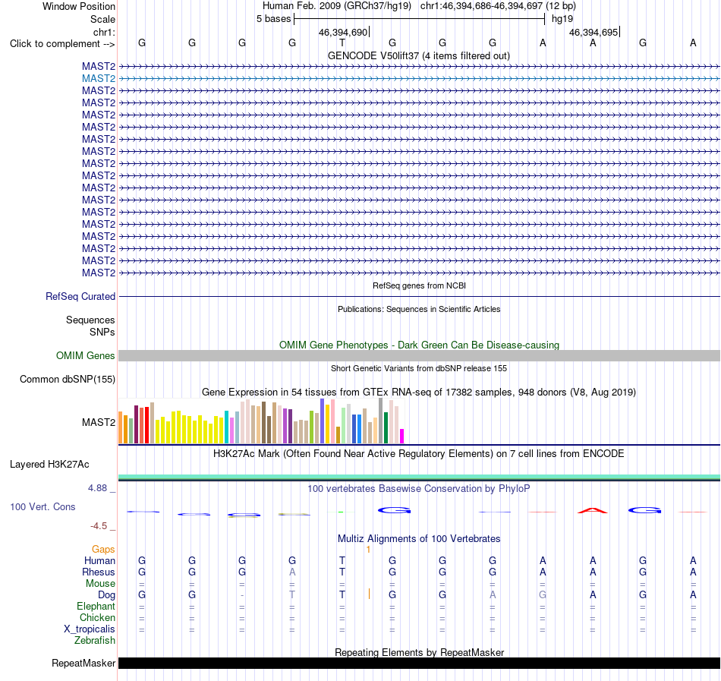Click the Mouse alignment row label

coord(100,584)
